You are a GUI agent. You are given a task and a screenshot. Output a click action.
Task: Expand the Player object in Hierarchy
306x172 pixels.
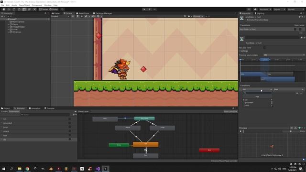coord(8,24)
